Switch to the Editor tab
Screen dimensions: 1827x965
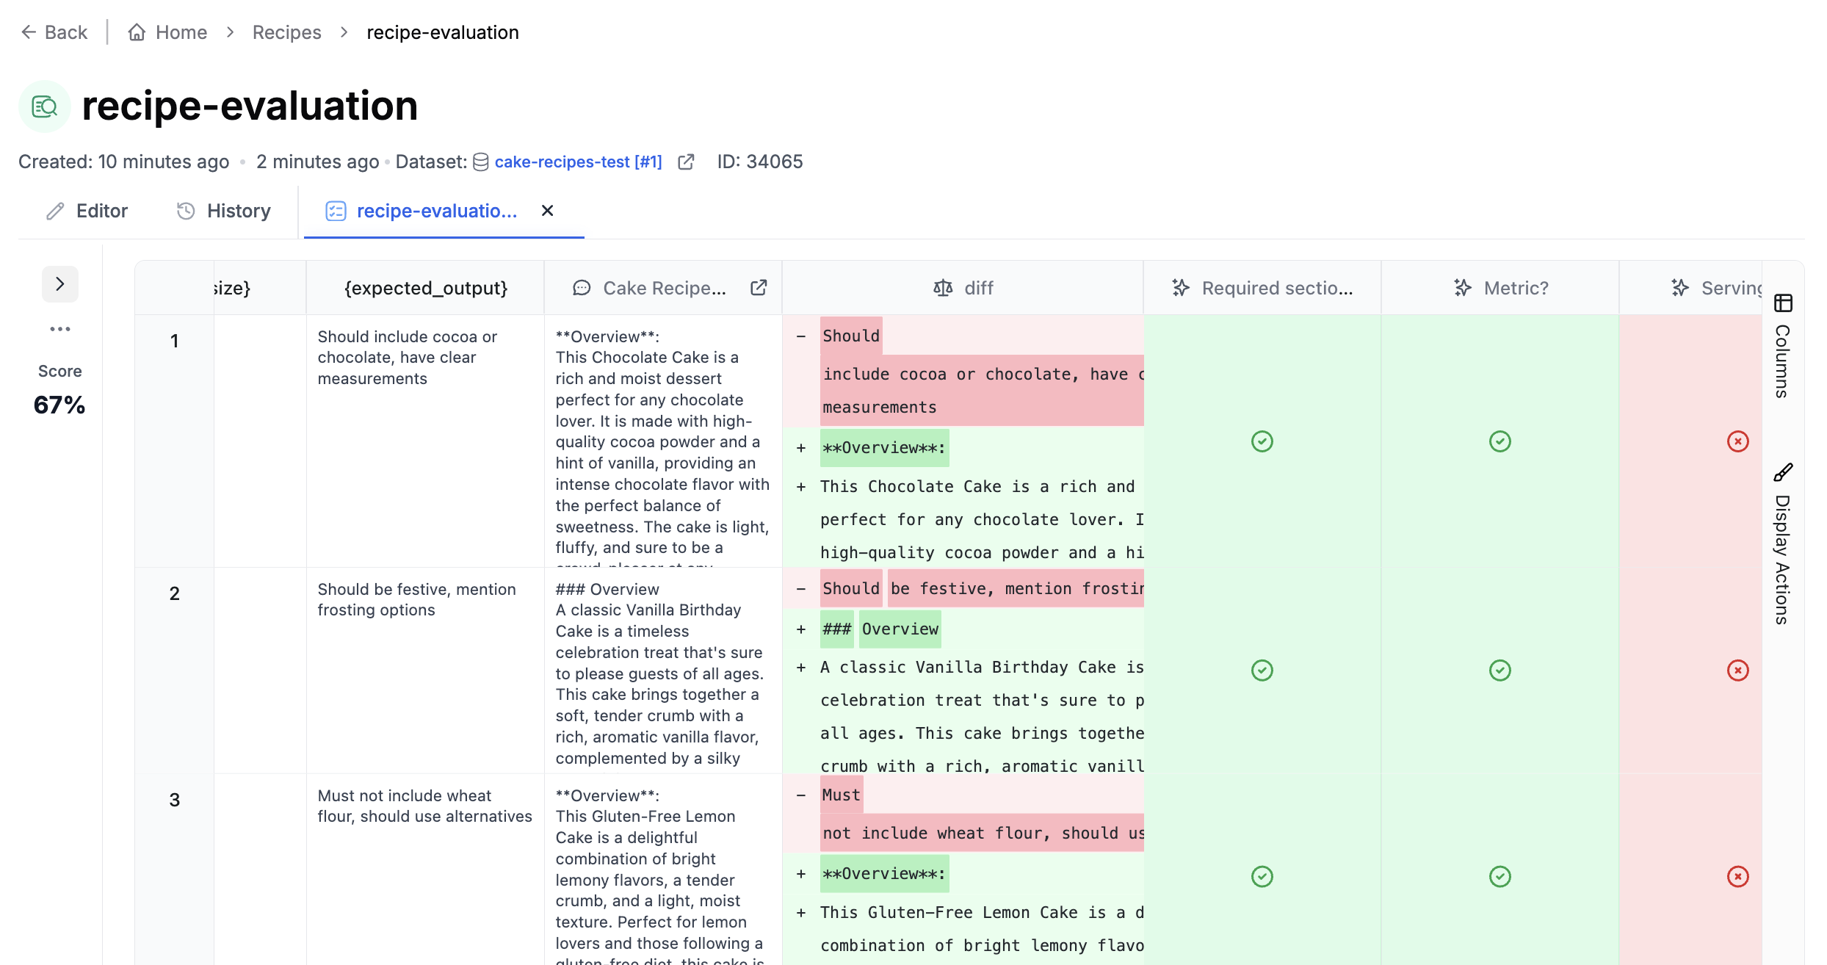coord(102,211)
